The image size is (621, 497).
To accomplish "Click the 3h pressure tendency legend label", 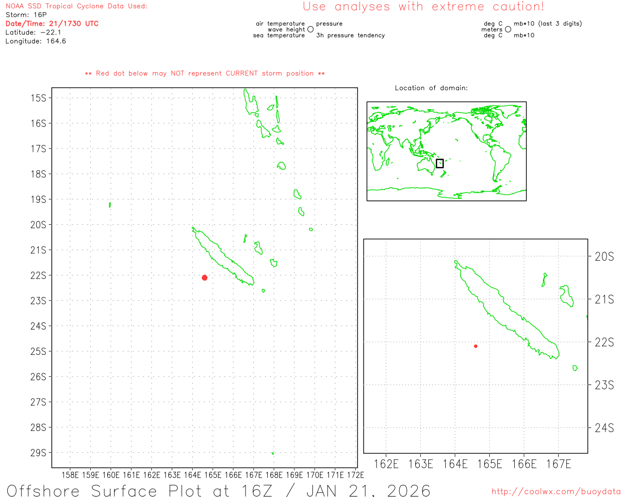I will [x=350, y=35].
